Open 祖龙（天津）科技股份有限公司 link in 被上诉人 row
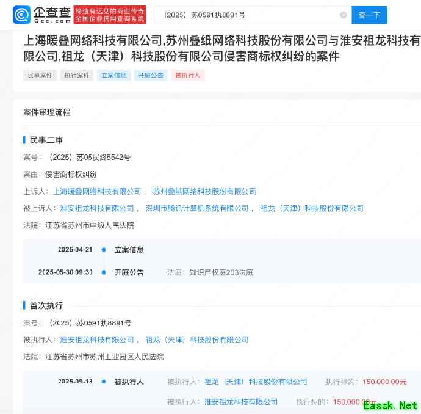The width and height of the screenshot is (421, 414). (312, 208)
